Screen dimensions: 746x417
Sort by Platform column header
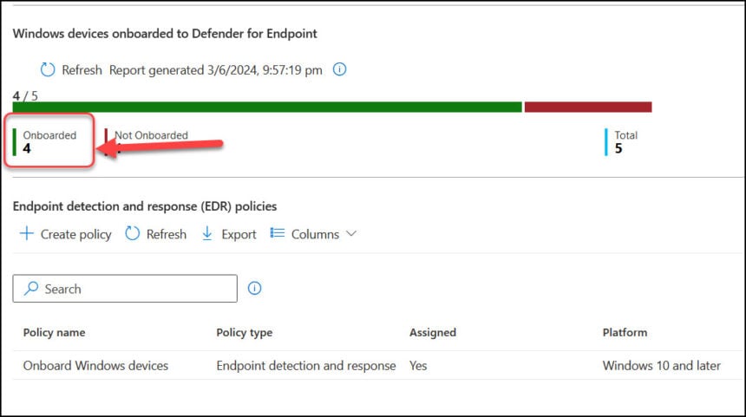pos(625,332)
